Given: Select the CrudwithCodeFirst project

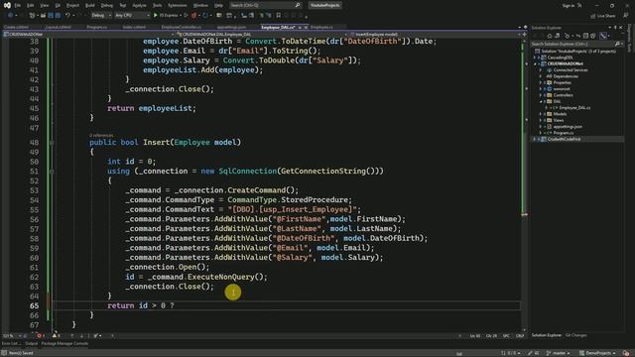Looking at the screenshot, I should tap(564, 139).
